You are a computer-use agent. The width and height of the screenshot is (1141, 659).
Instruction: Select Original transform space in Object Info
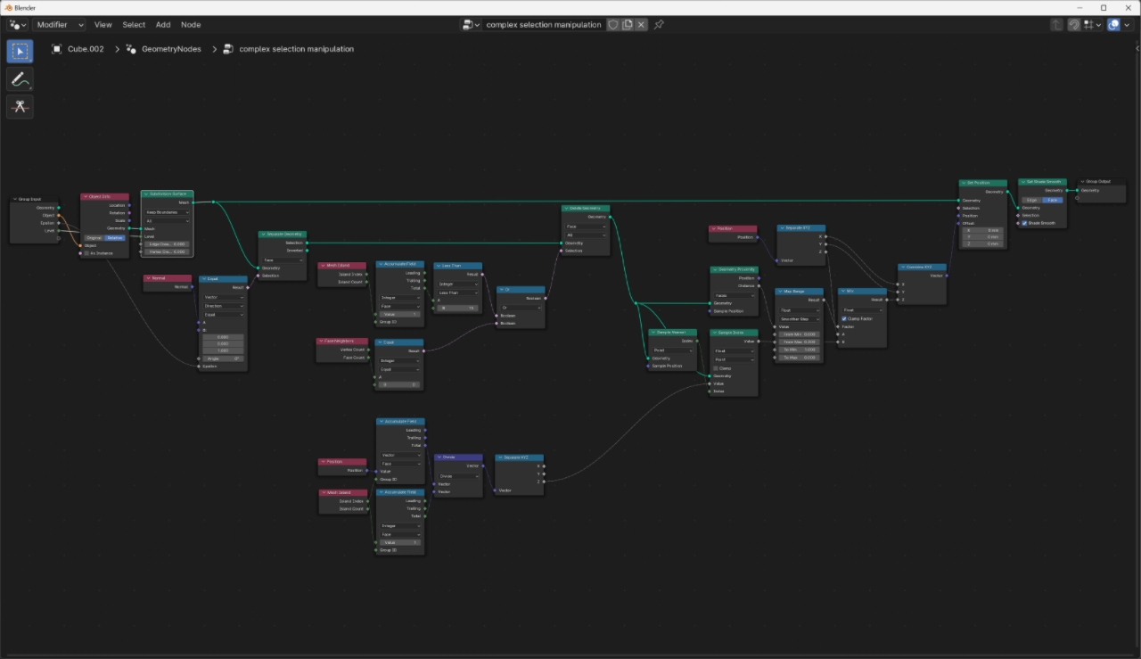point(94,237)
